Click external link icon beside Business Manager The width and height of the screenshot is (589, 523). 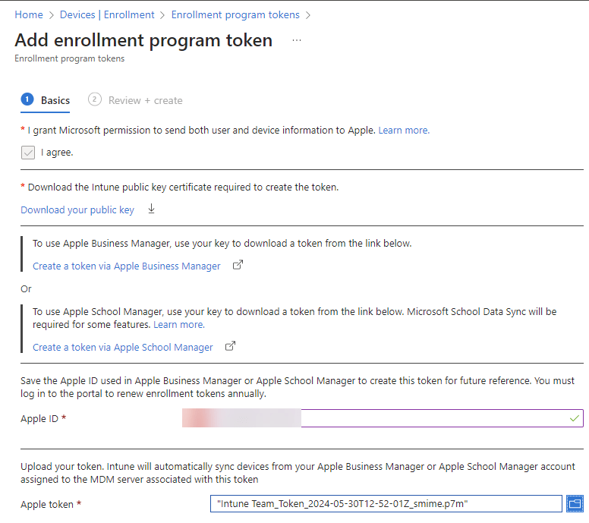238,265
